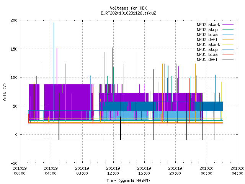
Task: Click the 'NPD1 stop' legend label
Action: pos(207,49)
